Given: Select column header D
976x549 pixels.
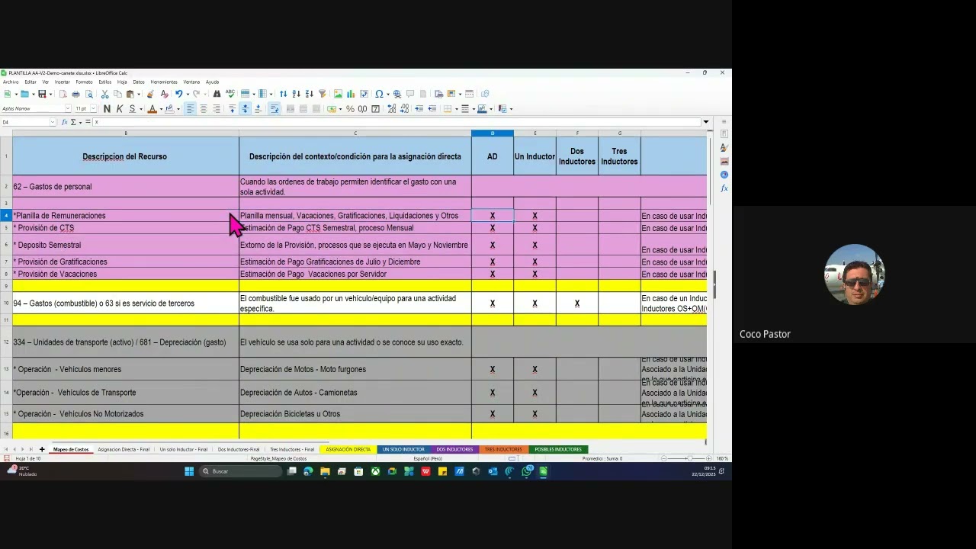Looking at the screenshot, I should coord(492,133).
